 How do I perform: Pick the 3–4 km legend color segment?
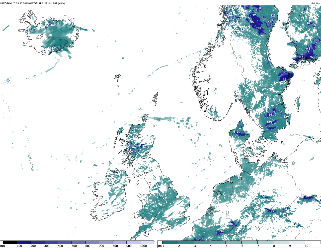tap(202, 242)
